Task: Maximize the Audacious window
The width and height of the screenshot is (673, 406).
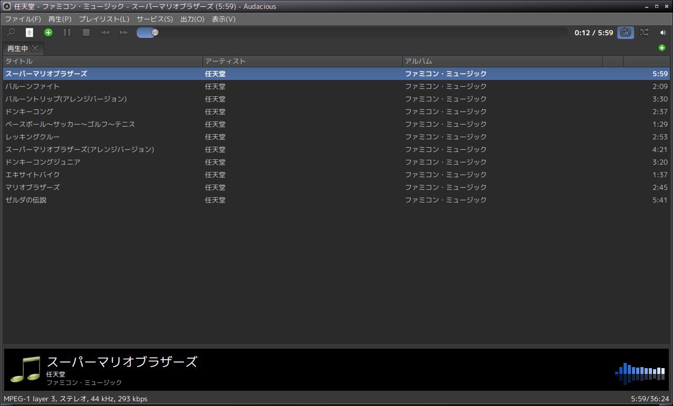Action: pos(656,6)
